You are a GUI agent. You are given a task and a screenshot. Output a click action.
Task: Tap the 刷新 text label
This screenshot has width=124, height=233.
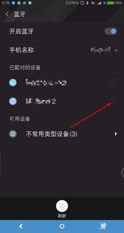click(x=62, y=216)
